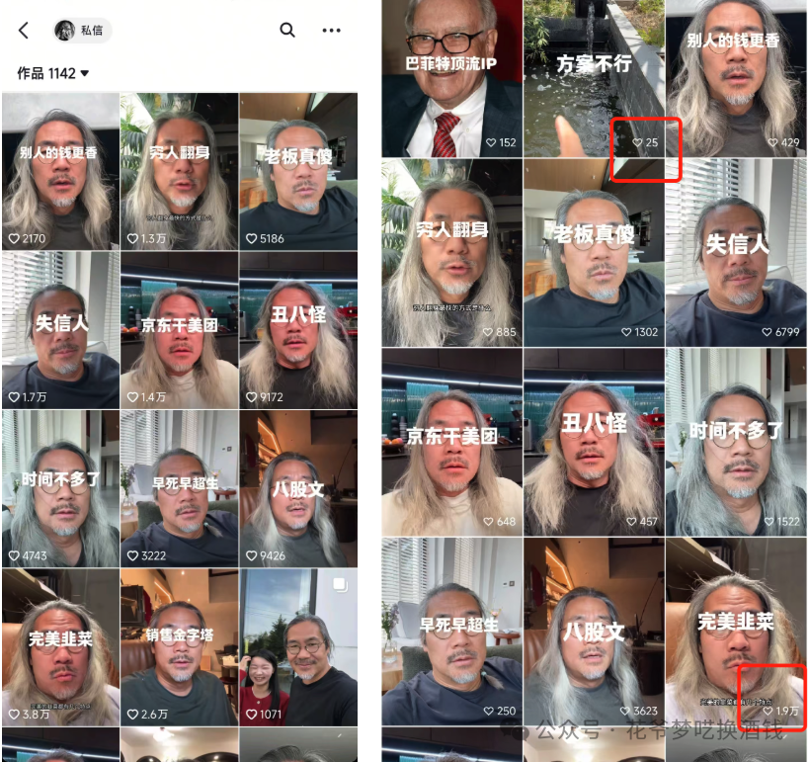Screen dimensions: 809x762
Task: Open the 销售金字塔 video thumbnail
Action: click(180, 647)
